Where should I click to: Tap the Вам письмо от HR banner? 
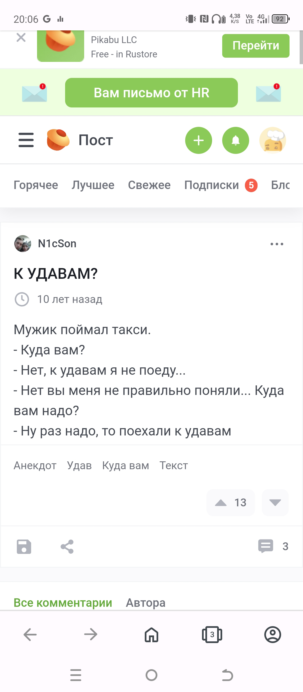coord(151,93)
